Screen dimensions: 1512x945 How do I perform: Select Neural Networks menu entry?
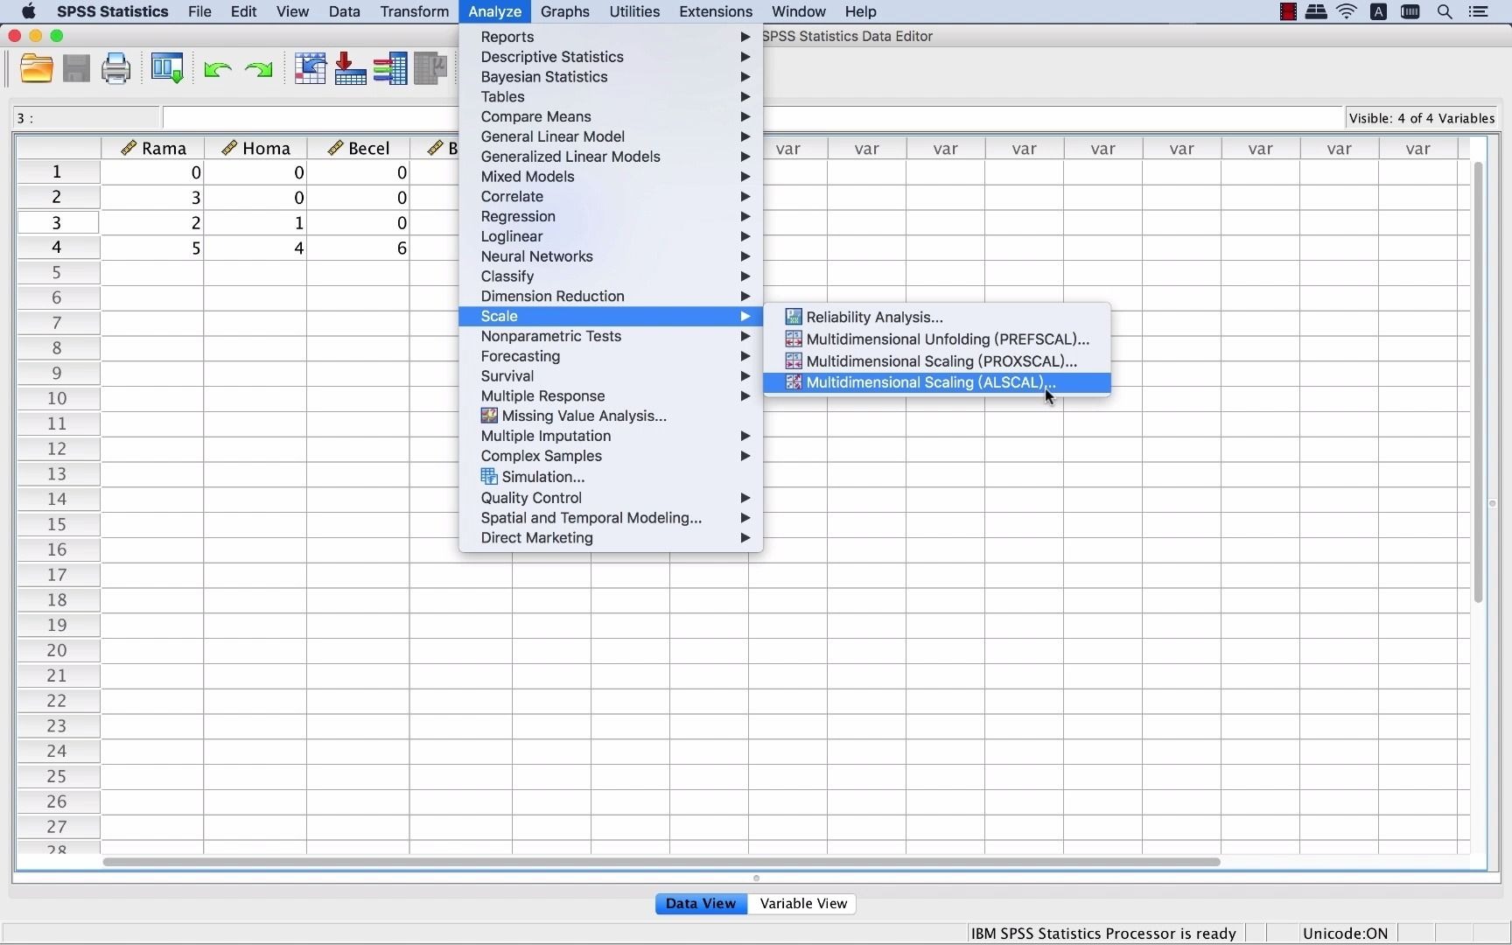point(611,256)
